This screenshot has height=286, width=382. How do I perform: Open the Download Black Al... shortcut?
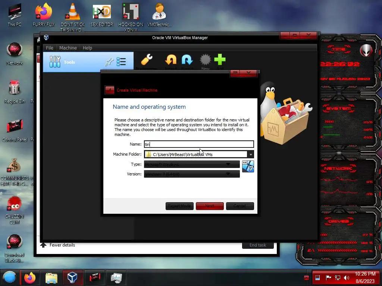(x=15, y=248)
